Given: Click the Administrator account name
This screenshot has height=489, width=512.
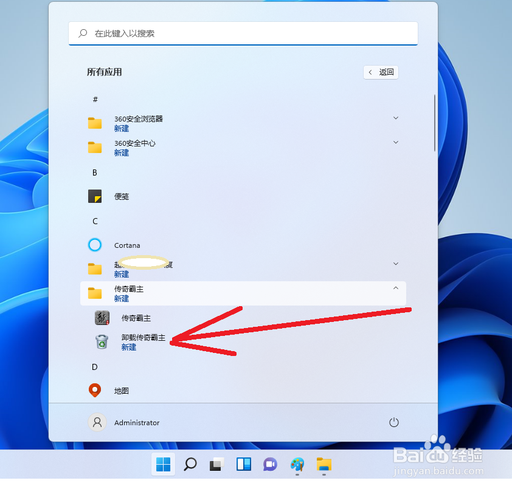Looking at the screenshot, I should 137,422.
